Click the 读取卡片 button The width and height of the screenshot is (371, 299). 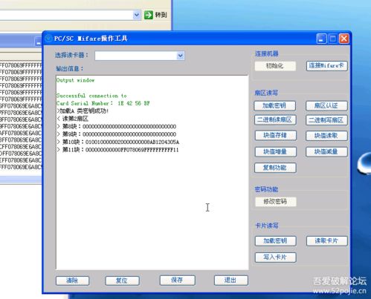(326, 241)
